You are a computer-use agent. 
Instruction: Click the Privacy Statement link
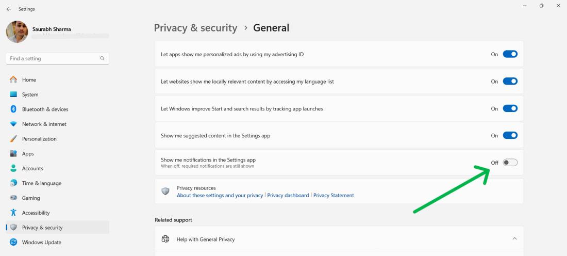coord(333,196)
